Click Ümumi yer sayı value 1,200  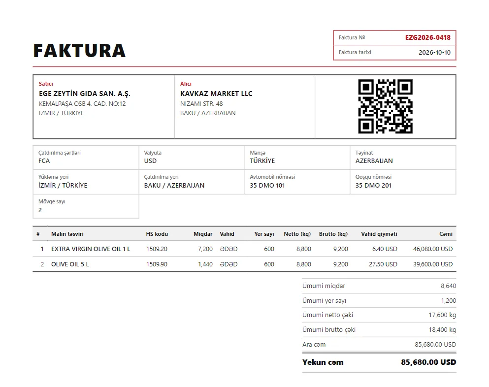449,301
